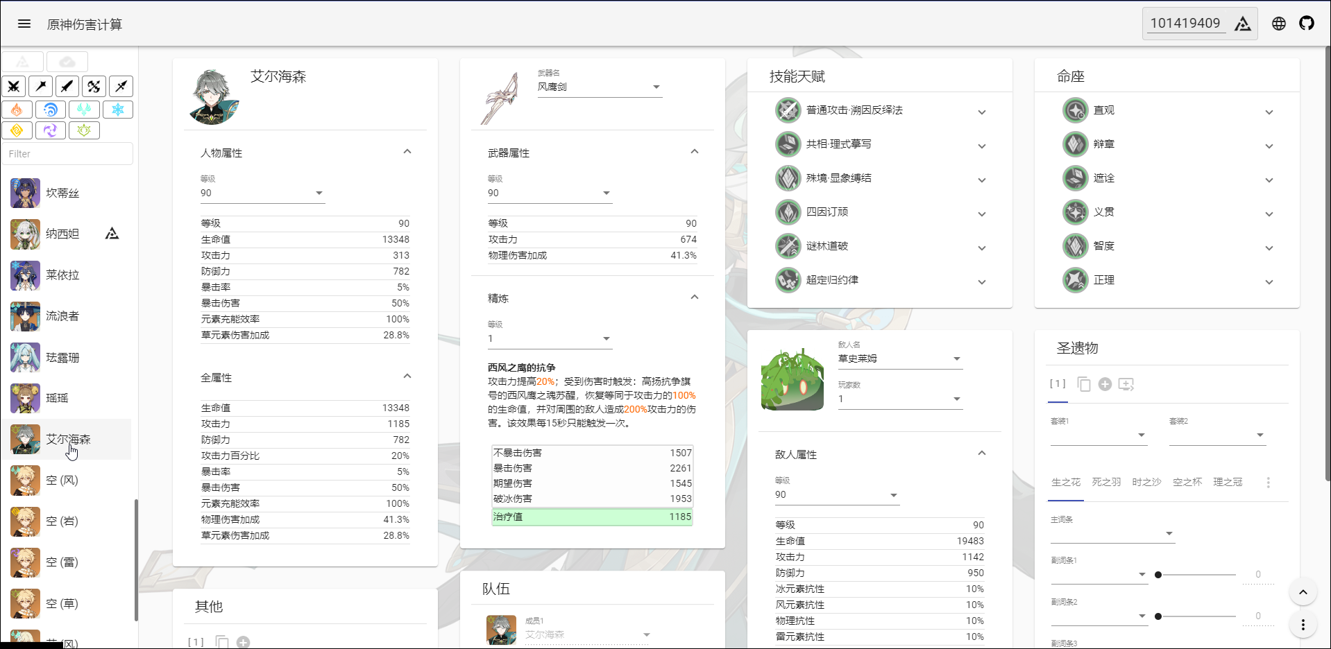Viewport: 1331px width, 649px height.
Task: Click the artifact add preset plus icon
Action: [x=1105, y=384]
